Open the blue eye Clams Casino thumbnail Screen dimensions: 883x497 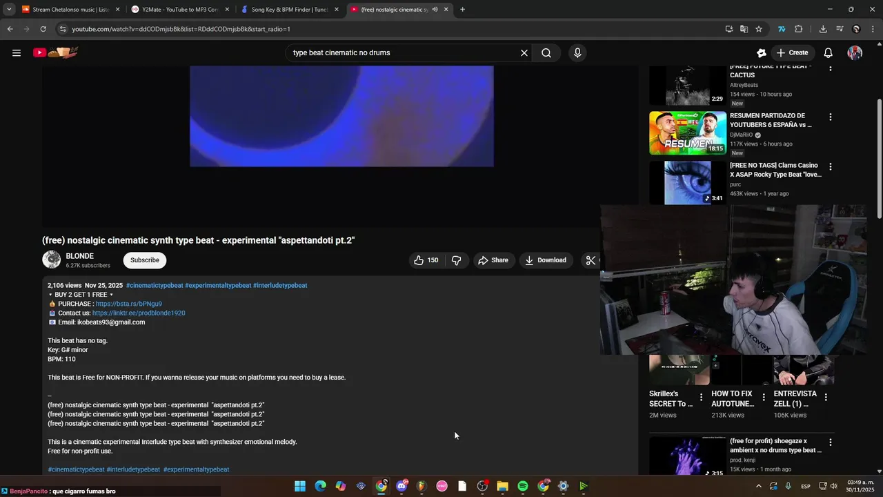[688, 182]
